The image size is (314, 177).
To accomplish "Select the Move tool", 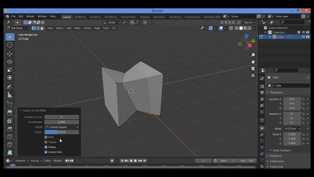I will click(x=10, y=54).
